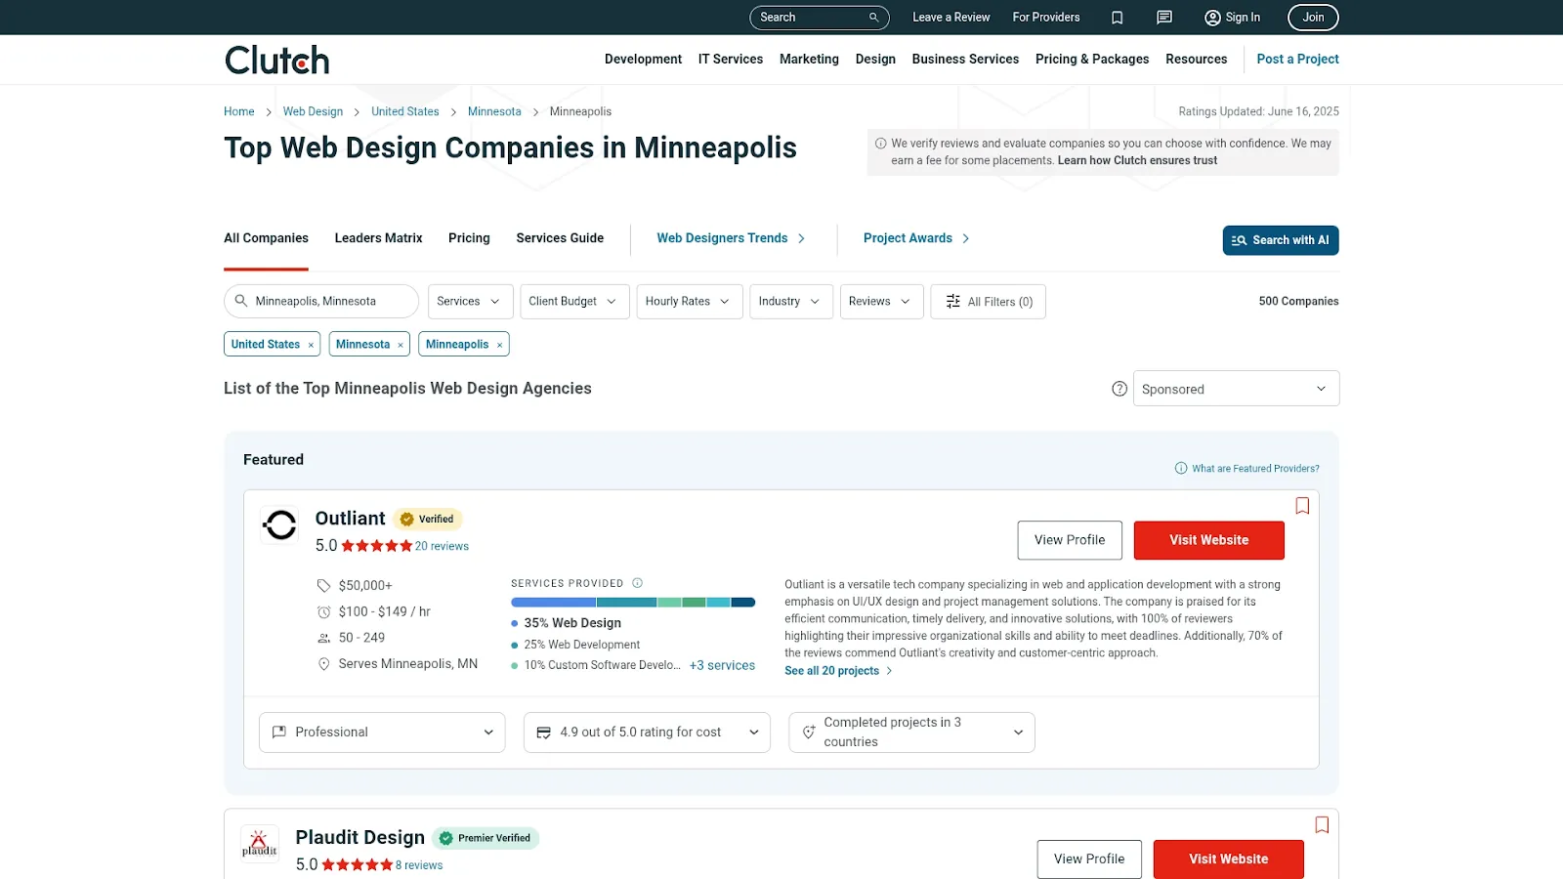The width and height of the screenshot is (1563, 879).
Task: Expand the Sponsored sorting dropdown
Action: point(1236,388)
